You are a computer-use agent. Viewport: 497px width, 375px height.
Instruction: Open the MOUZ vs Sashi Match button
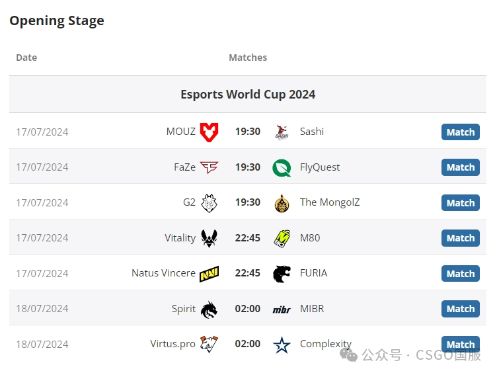tap(460, 132)
